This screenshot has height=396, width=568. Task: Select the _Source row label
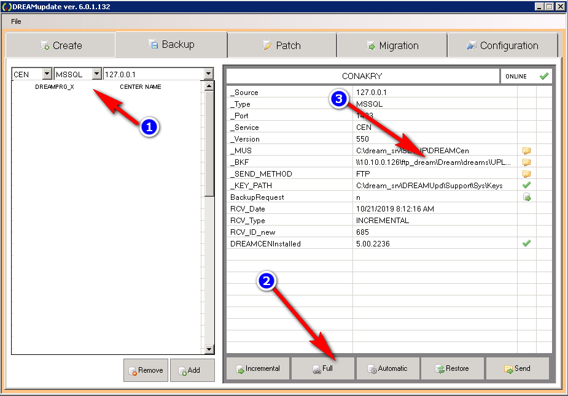[244, 93]
